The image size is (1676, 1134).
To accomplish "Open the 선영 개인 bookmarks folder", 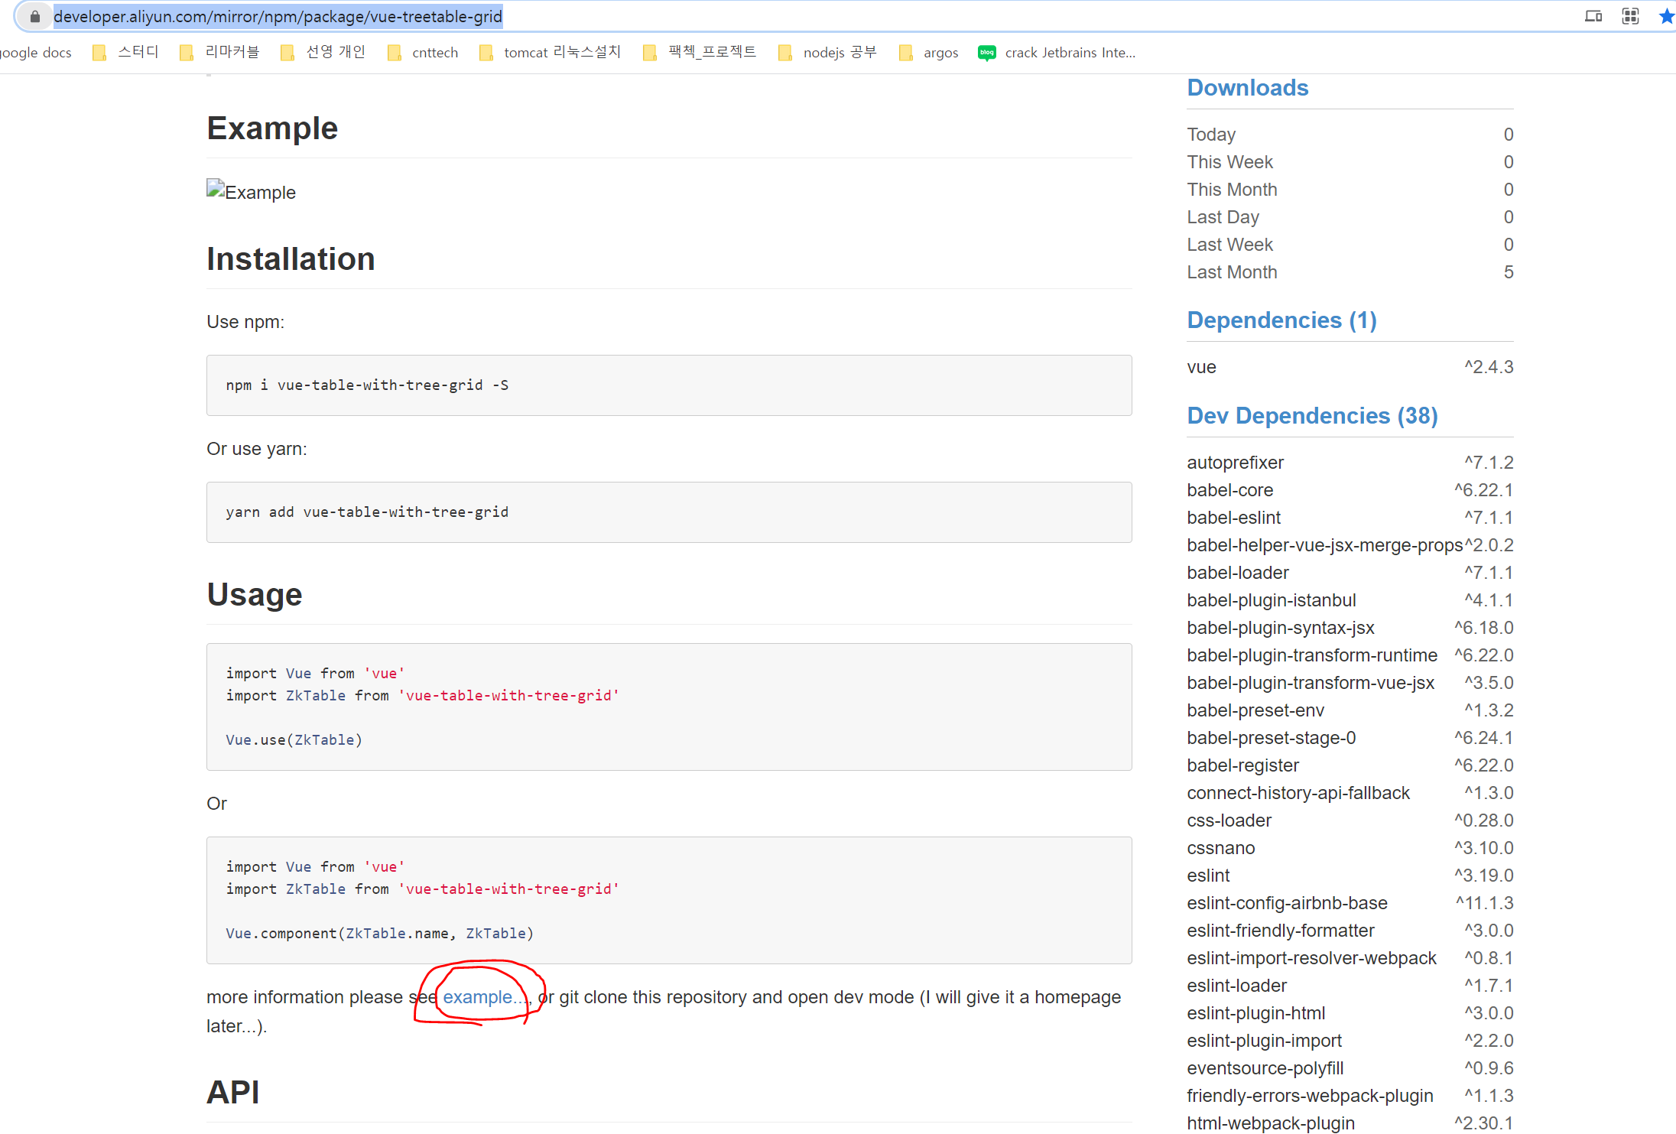I will pyautogui.click(x=323, y=53).
